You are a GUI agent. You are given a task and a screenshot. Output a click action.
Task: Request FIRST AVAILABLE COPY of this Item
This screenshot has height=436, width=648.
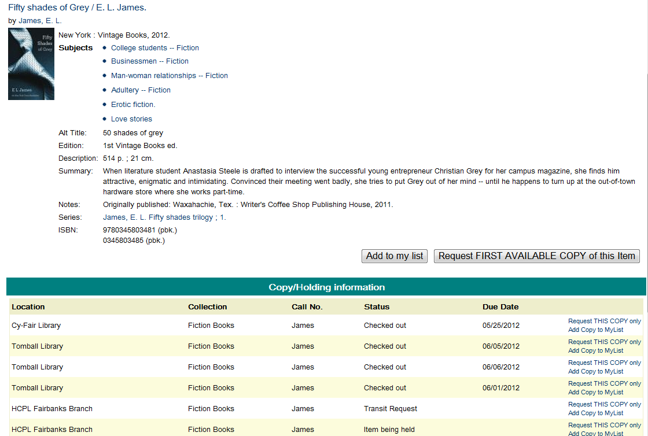(536, 256)
